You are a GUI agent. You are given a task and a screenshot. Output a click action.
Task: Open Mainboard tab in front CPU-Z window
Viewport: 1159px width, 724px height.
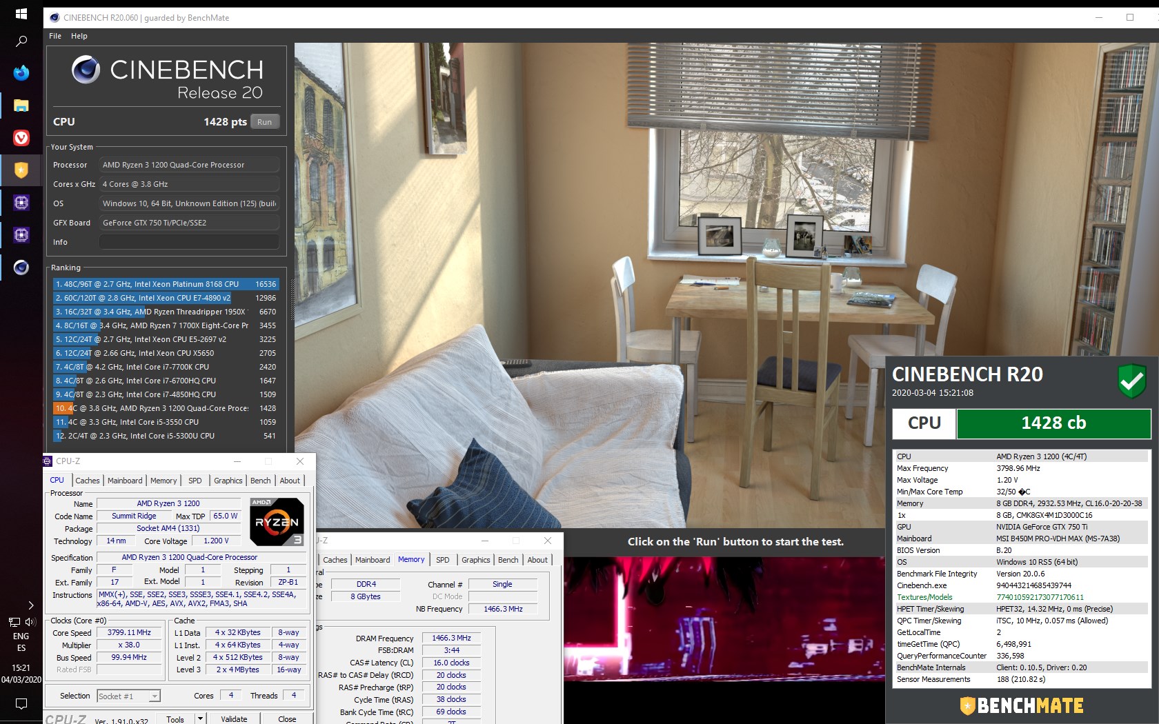(125, 481)
